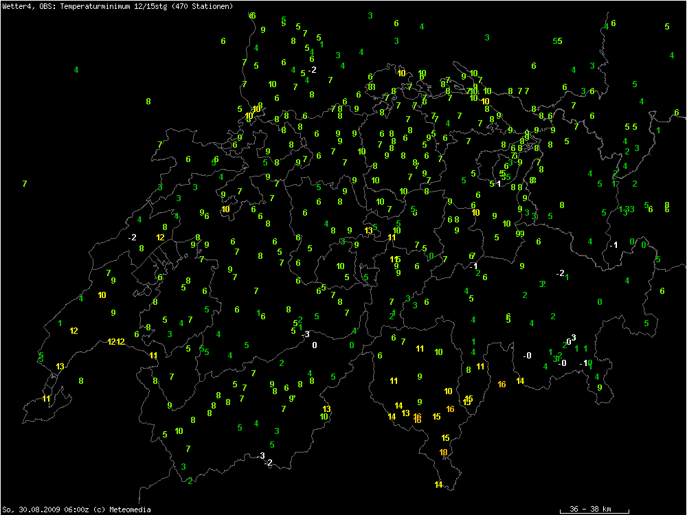Screen dimensions: 687x515
Task: Click the white -2 near the top center-left
Action: [312, 70]
